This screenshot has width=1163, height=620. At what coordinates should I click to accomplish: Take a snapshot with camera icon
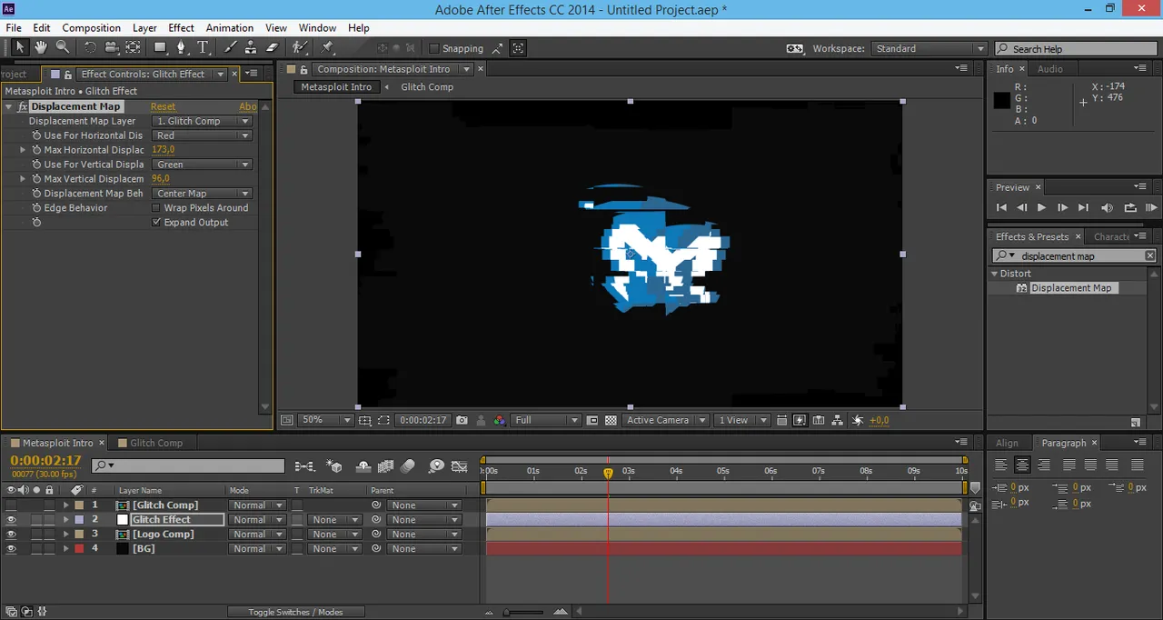coord(462,420)
